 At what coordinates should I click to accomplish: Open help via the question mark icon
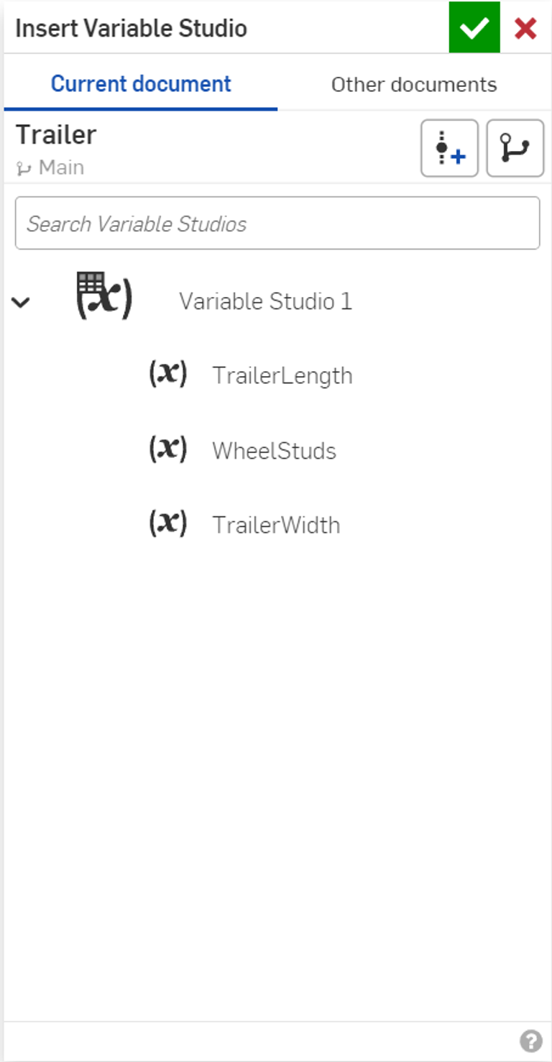coord(530,1040)
